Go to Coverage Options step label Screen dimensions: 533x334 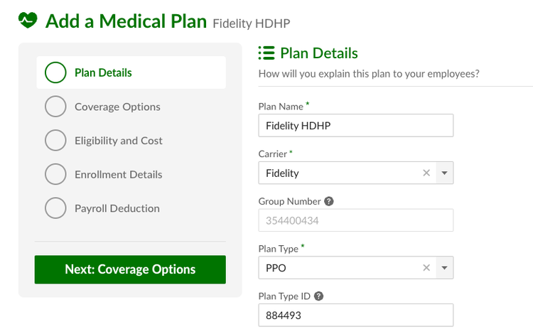pyautogui.click(x=117, y=107)
